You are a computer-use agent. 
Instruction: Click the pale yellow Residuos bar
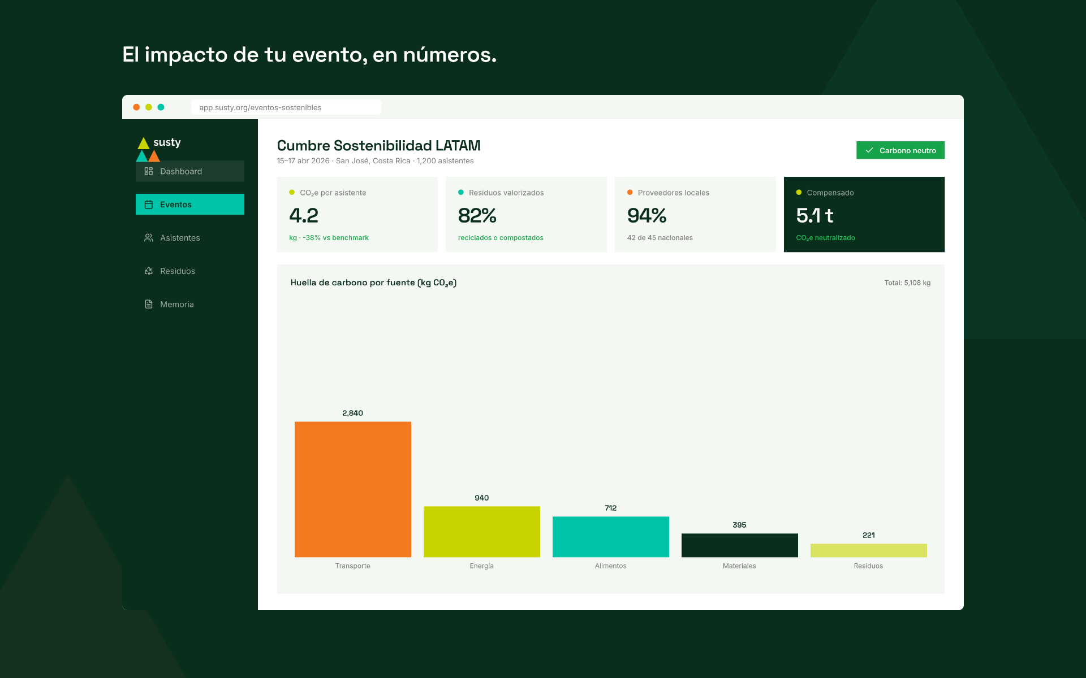coord(869,550)
